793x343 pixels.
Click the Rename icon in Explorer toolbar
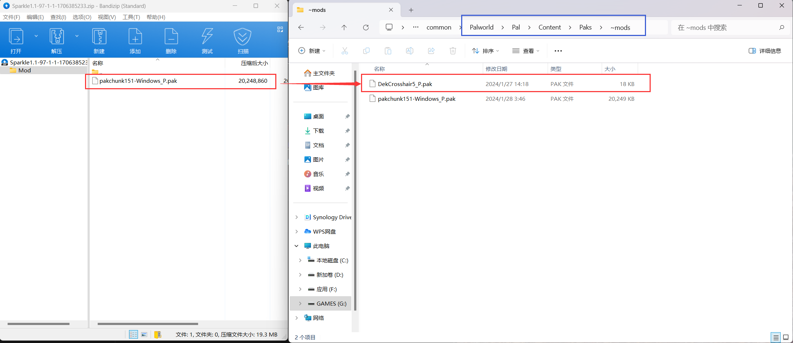click(x=410, y=51)
